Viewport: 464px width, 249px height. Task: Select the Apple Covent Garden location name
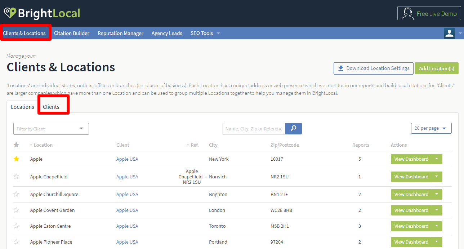[53, 210]
